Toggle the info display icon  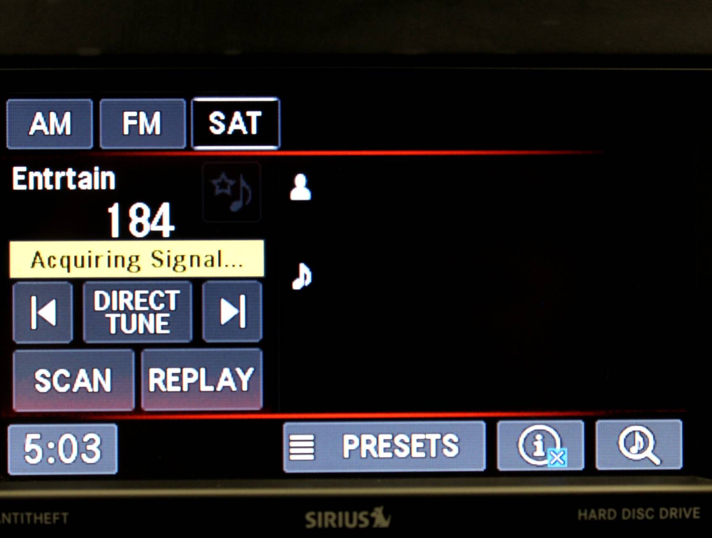[x=541, y=445]
